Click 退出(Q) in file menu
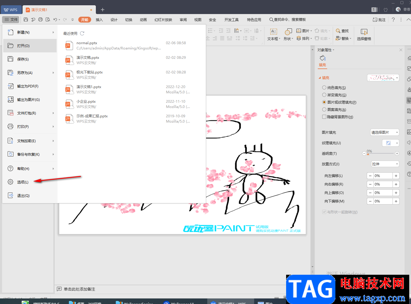The height and width of the screenshot is (304, 411). [30, 195]
